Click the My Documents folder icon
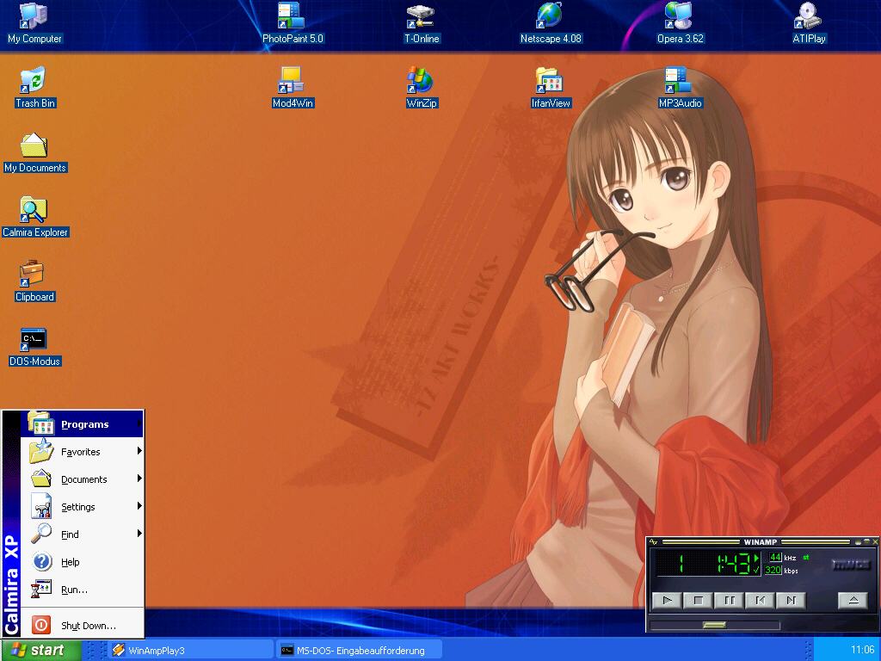This screenshot has width=881, height=661. [x=34, y=152]
